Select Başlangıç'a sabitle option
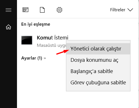This screenshot has width=139, height=108. pyautogui.click(x=98, y=71)
